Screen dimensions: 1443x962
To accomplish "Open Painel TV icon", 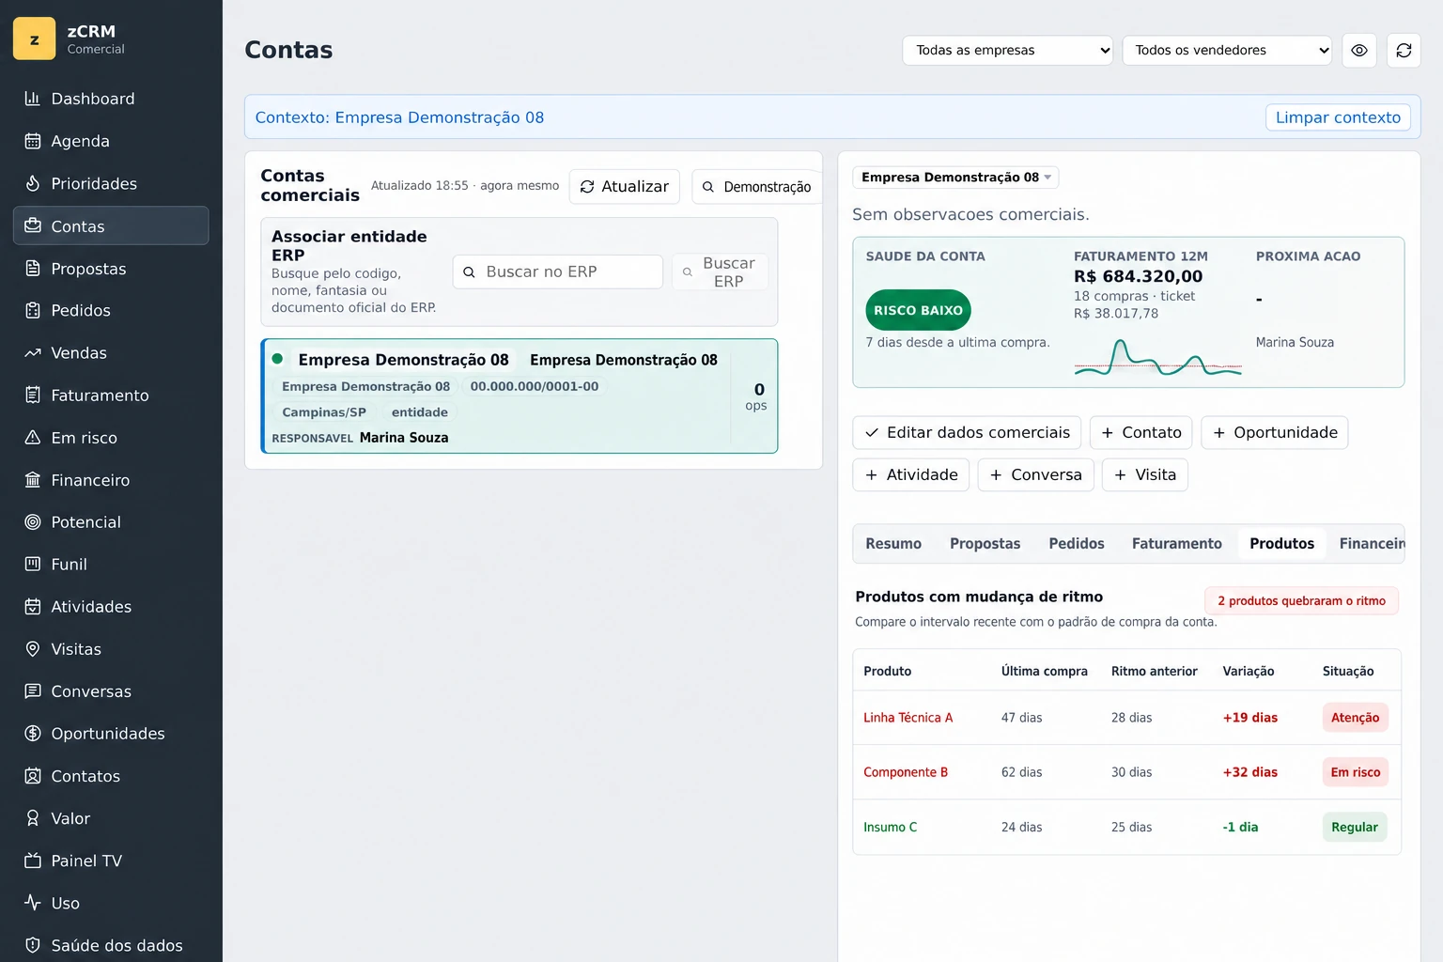I will point(33,861).
